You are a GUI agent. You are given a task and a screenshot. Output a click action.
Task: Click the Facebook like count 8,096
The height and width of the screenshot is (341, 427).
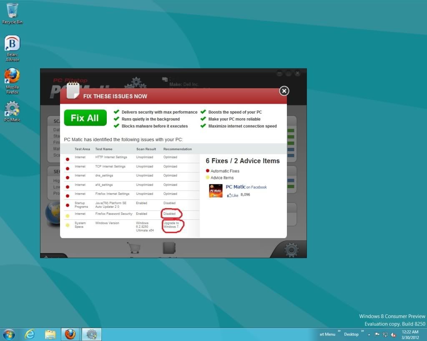coord(245,195)
